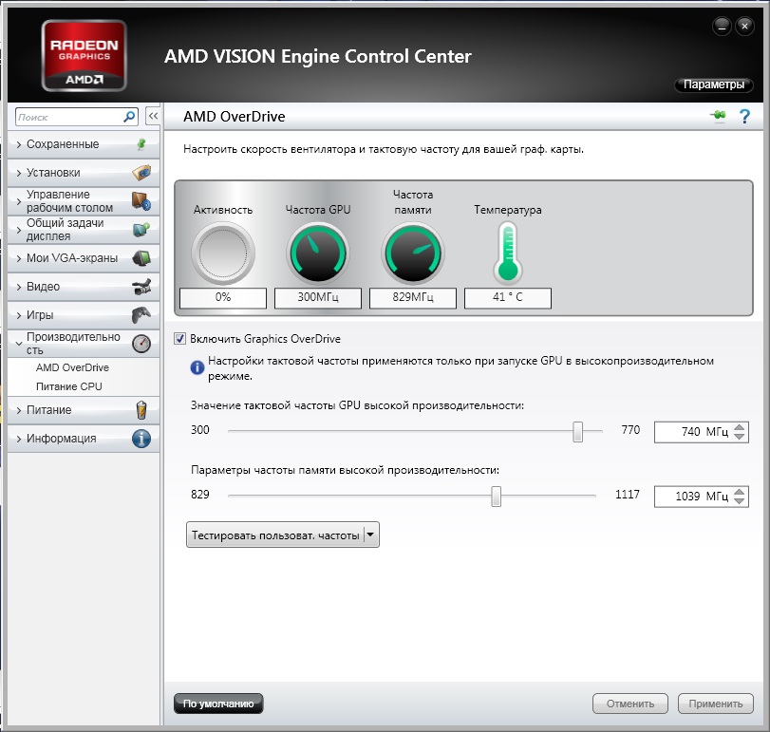The image size is (770, 732).
Task: Collapse the Производительность section
Action: click(19, 344)
